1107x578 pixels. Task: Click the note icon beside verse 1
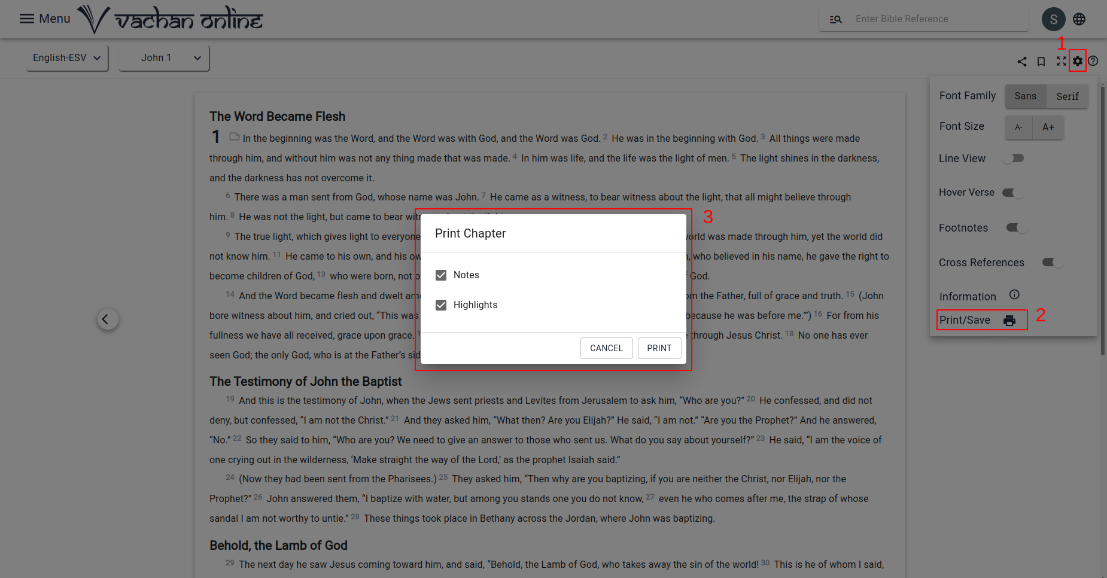pos(235,137)
